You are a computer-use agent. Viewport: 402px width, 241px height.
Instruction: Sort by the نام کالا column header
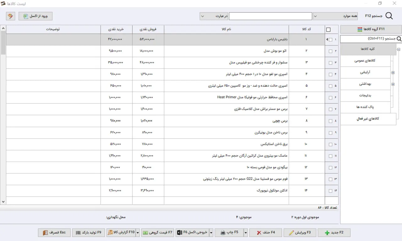click(226, 29)
